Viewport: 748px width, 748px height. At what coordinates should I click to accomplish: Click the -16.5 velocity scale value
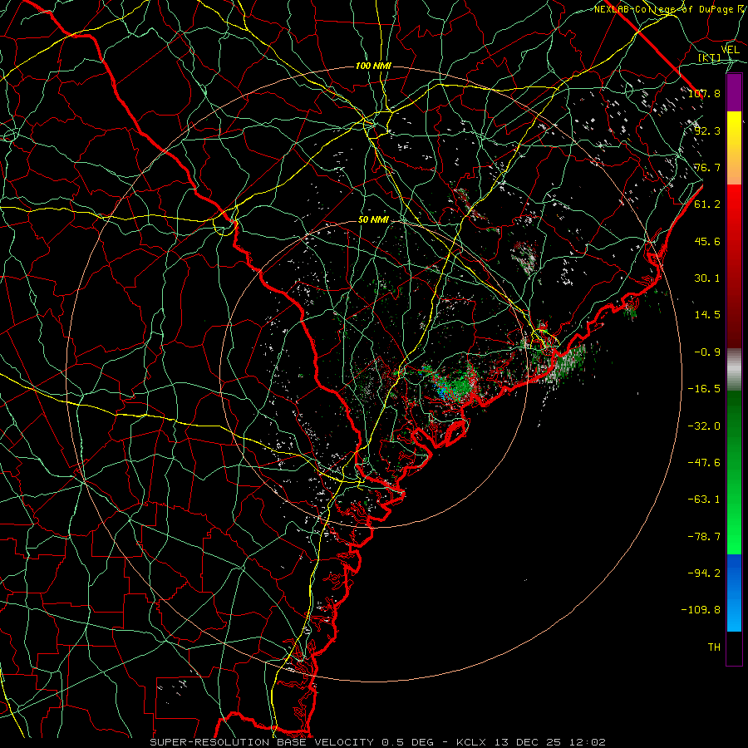pyautogui.click(x=704, y=389)
